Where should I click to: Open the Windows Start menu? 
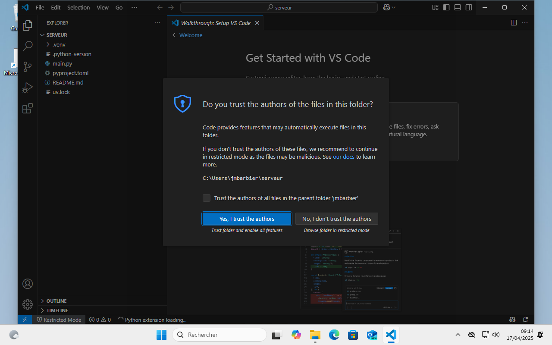point(161,335)
